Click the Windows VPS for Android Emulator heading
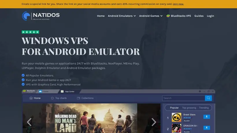The image size is (237, 133). coord(81,46)
